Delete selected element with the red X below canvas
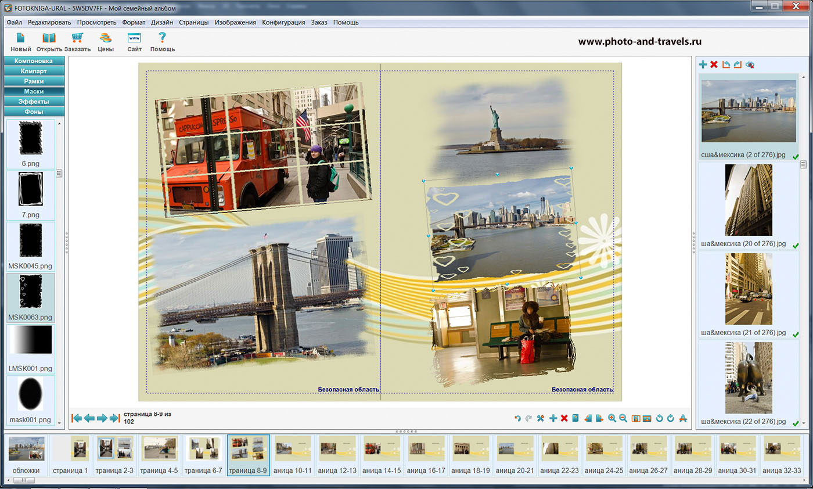Viewport: 813px width, 489px height. click(x=564, y=418)
